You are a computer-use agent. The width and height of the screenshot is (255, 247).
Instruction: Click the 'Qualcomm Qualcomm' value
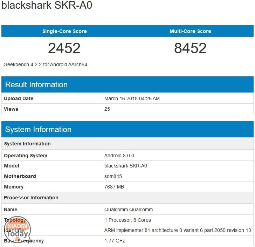(x=129, y=210)
